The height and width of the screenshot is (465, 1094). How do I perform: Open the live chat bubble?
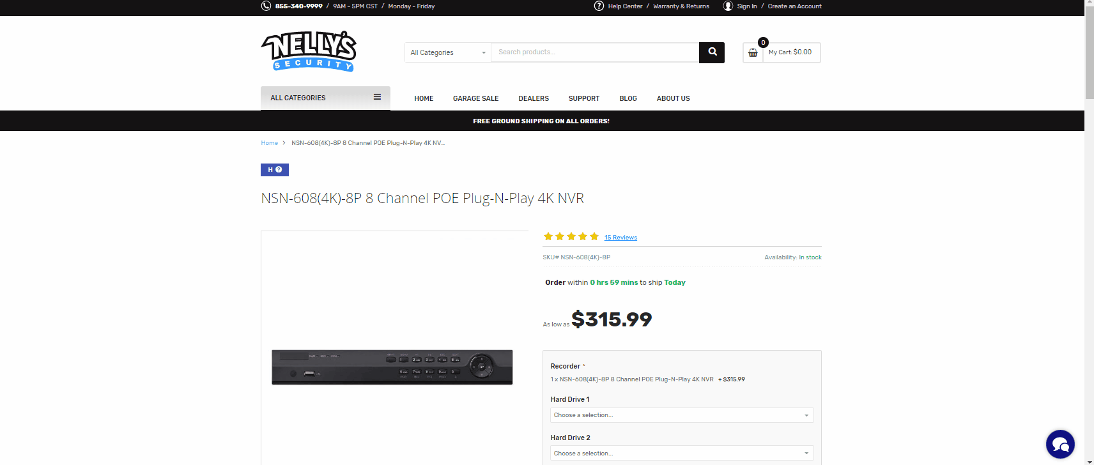tap(1060, 444)
